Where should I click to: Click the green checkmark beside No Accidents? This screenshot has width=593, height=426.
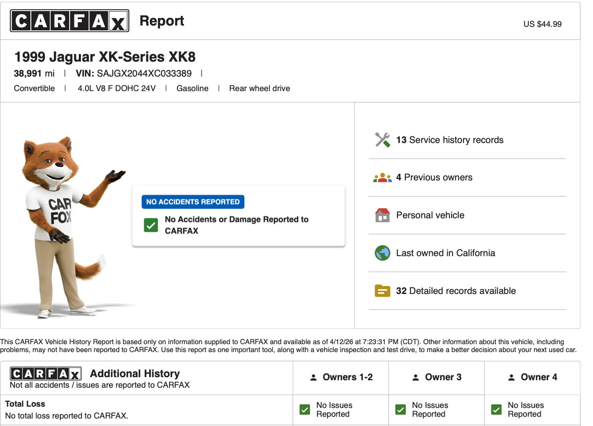(151, 225)
